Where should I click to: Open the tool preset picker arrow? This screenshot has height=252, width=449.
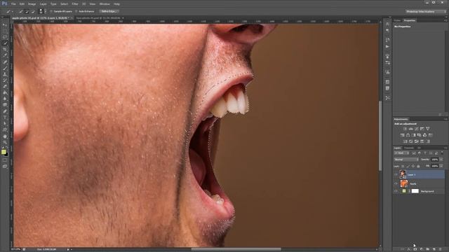click(x=13, y=11)
